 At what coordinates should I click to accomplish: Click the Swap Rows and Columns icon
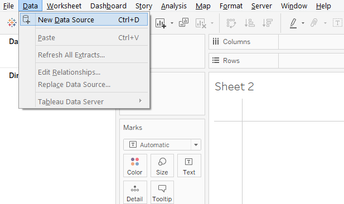click(x=231, y=23)
